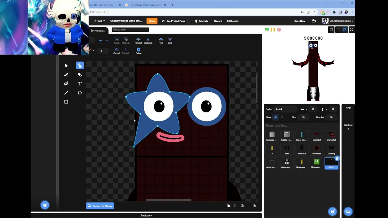Pick the Circle tool

[80, 93]
